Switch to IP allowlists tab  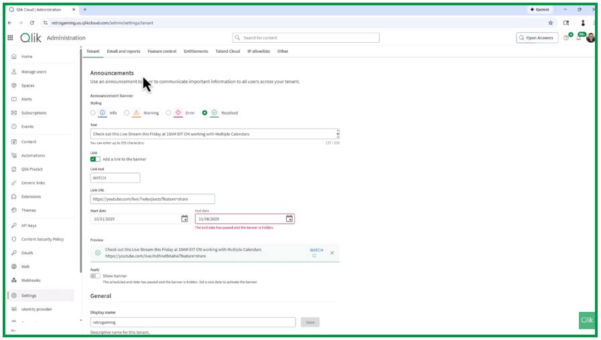(x=259, y=52)
